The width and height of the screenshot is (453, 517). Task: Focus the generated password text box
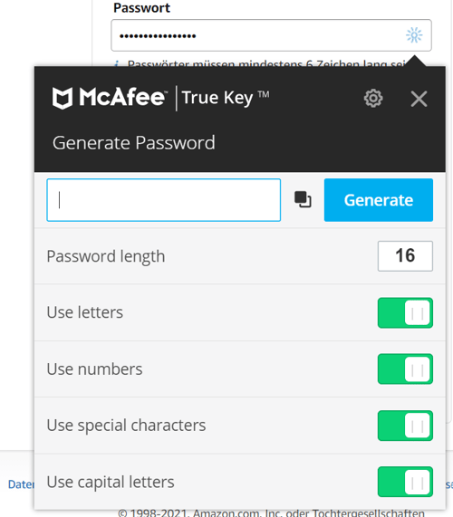164,200
